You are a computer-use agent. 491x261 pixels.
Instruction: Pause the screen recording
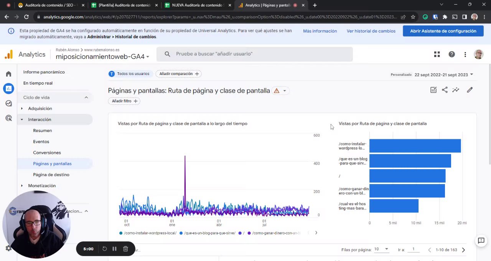114,249
